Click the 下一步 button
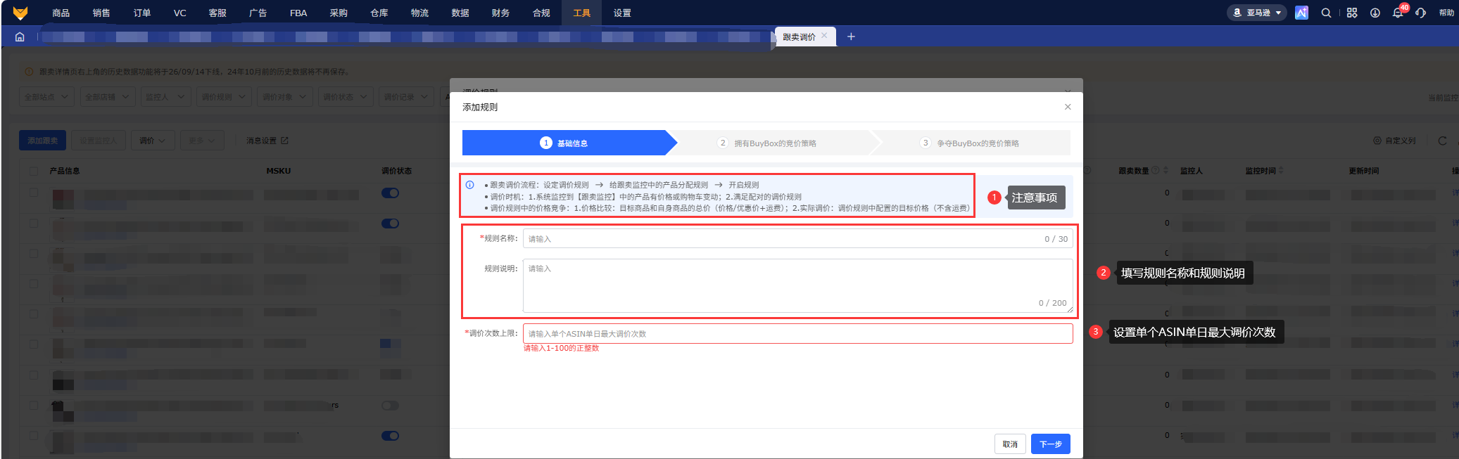Viewport: 1459px width, 459px height. pyautogui.click(x=1051, y=444)
